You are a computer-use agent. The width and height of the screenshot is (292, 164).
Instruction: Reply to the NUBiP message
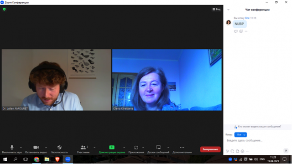pyautogui.click(x=236, y=31)
